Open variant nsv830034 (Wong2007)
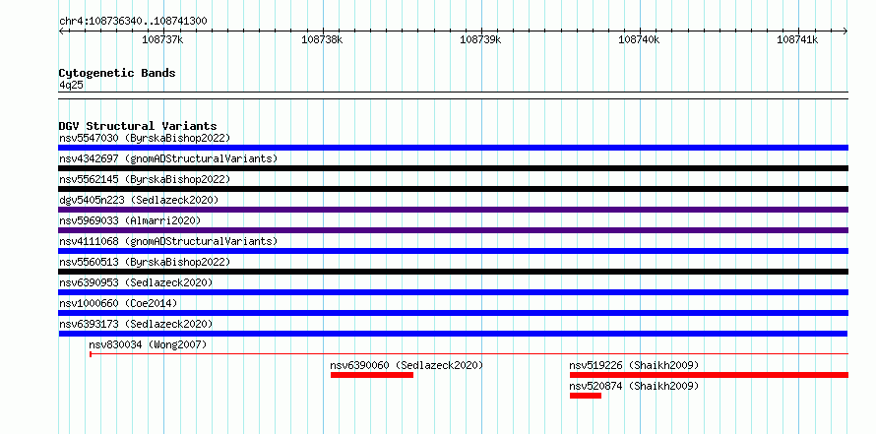Viewport: 876px width, 434px height. [x=148, y=344]
